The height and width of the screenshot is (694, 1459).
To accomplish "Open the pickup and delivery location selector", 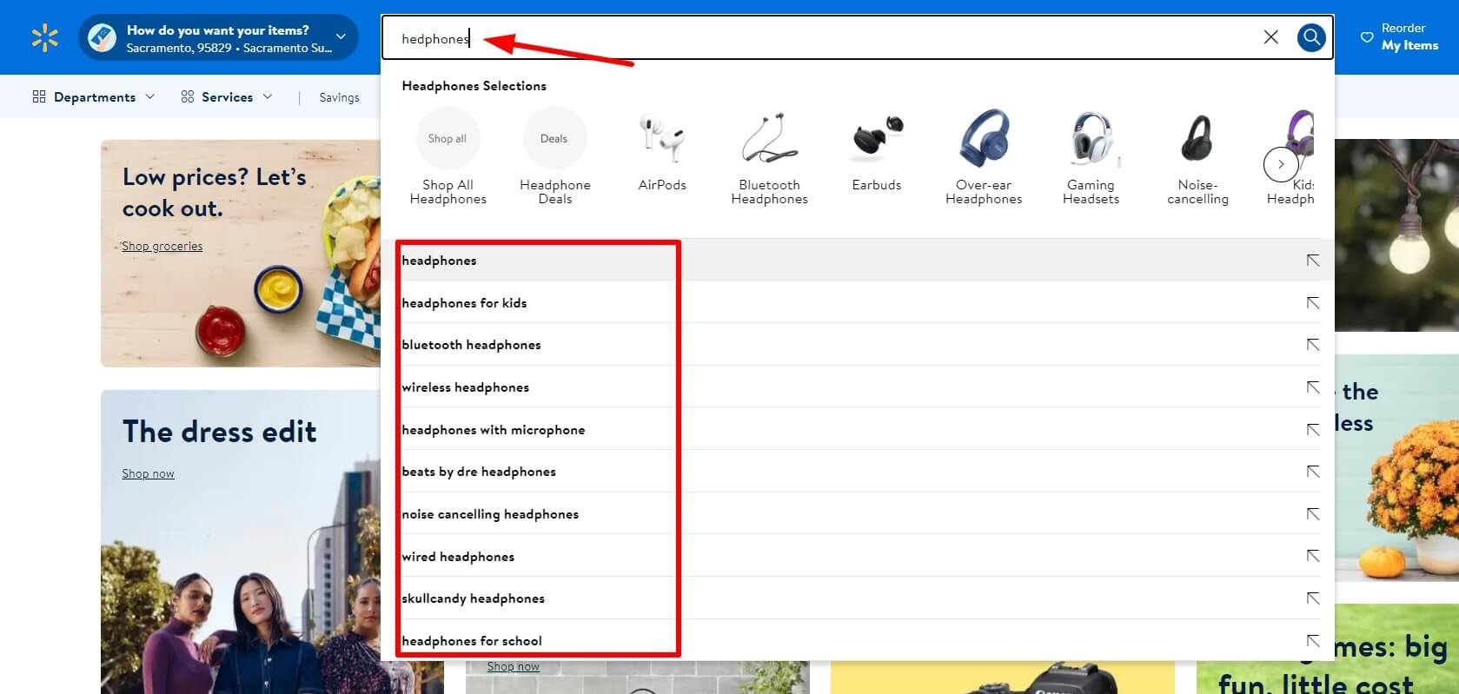I will click(218, 38).
